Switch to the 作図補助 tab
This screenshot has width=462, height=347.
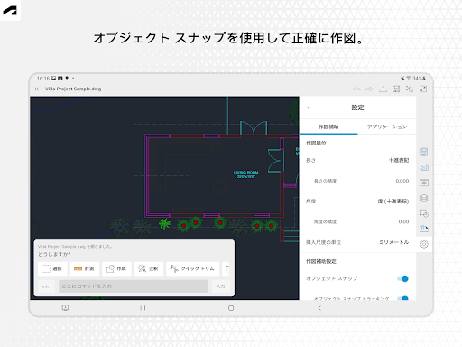[x=328, y=127]
